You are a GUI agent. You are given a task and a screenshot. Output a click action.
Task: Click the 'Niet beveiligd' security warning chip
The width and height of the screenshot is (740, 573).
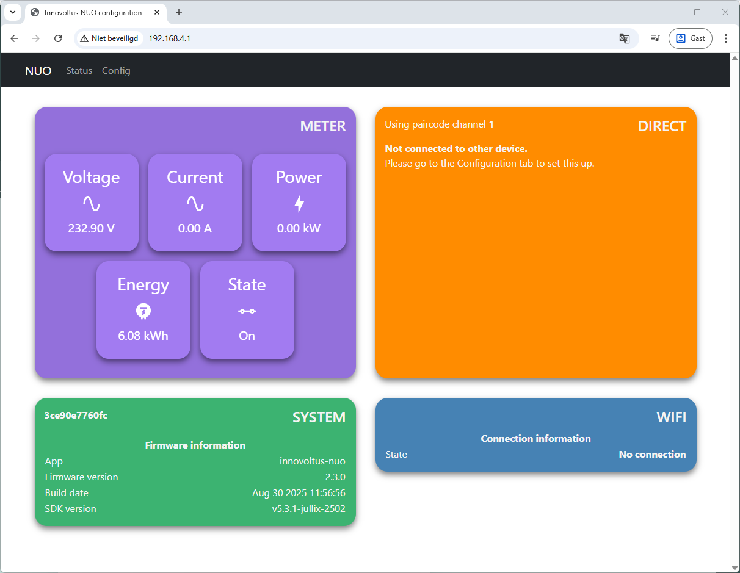pos(109,38)
